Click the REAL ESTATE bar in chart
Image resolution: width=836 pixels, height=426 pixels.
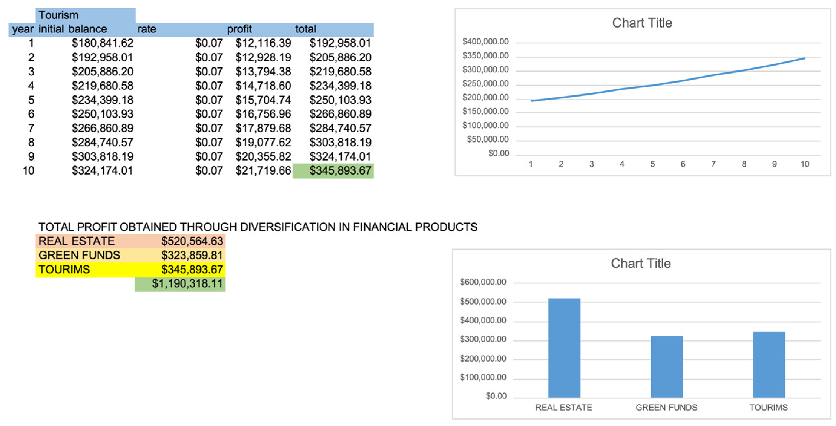click(x=564, y=348)
